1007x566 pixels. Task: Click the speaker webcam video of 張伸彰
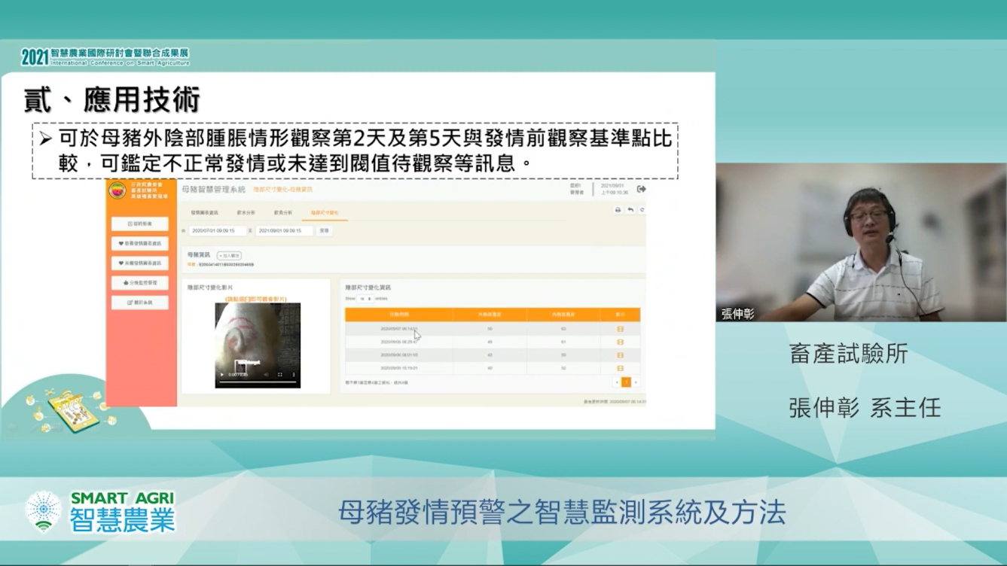coord(861,242)
